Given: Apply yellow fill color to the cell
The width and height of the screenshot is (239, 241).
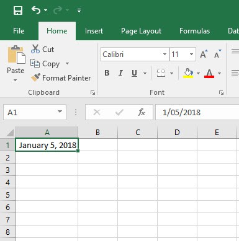Looking at the screenshot, I should (x=188, y=73).
